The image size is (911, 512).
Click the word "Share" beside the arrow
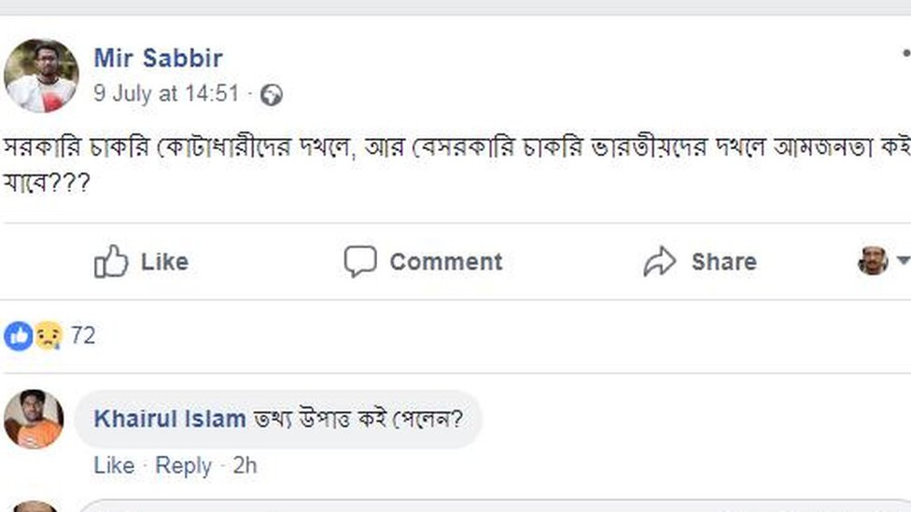point(723,262)
